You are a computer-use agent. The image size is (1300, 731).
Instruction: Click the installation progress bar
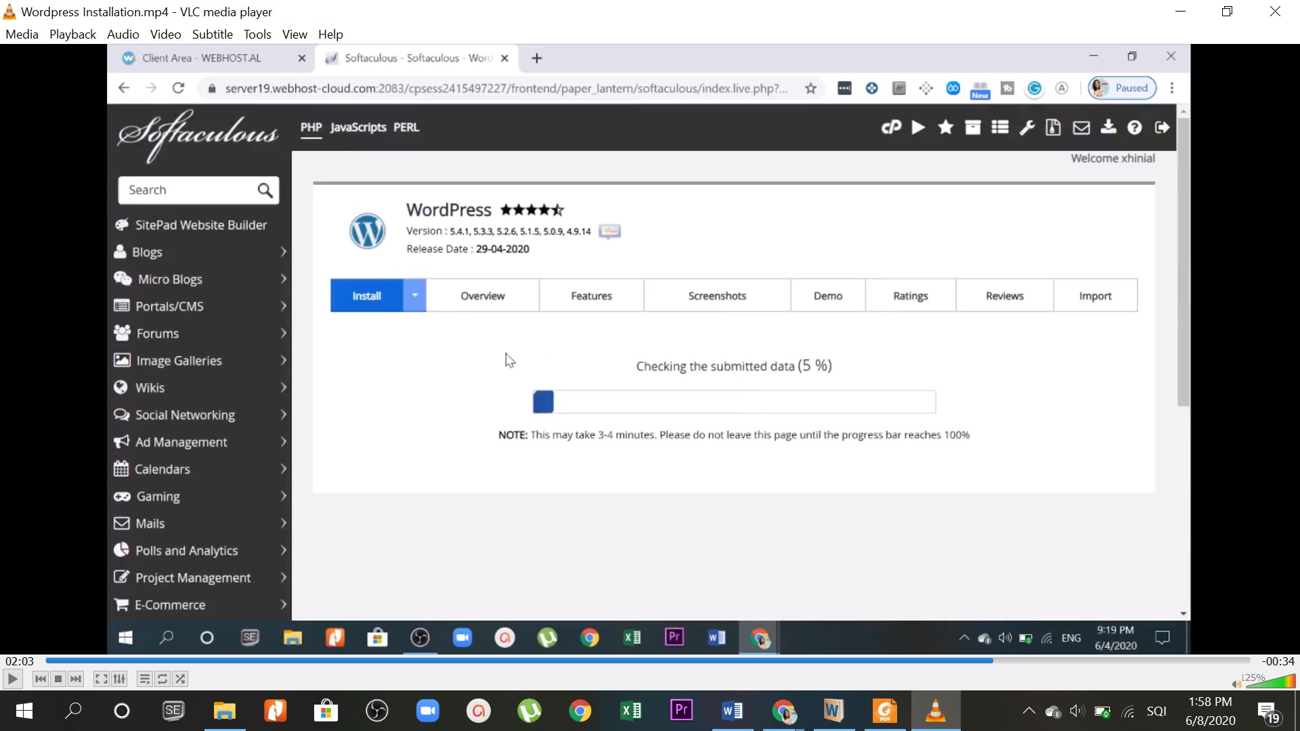[734, 401]
